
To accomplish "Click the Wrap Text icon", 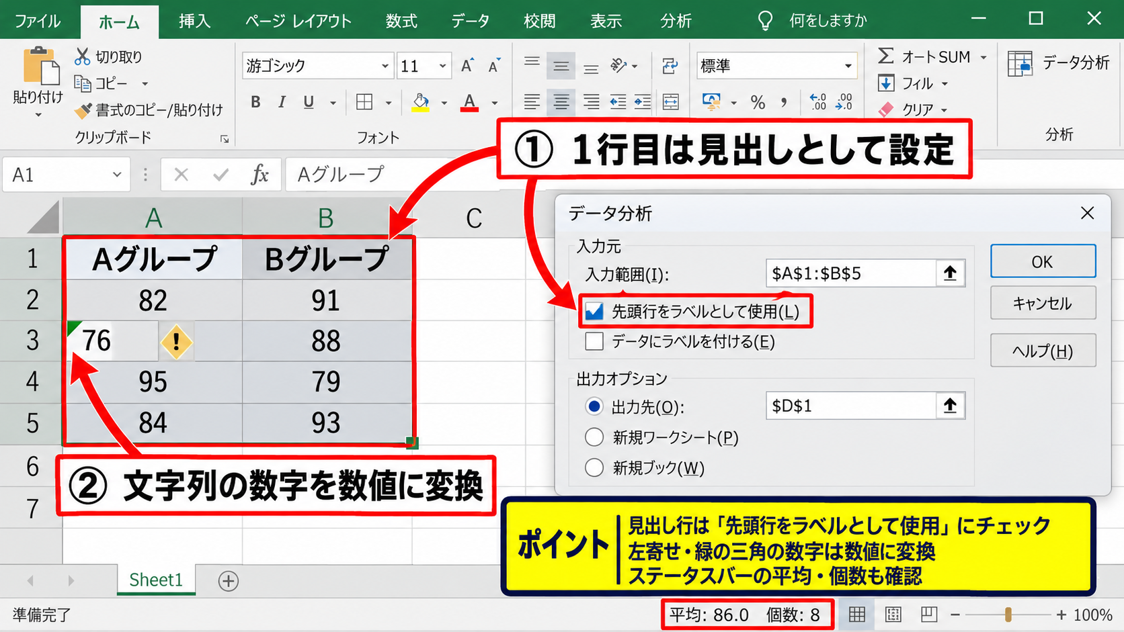I will 670,65.
